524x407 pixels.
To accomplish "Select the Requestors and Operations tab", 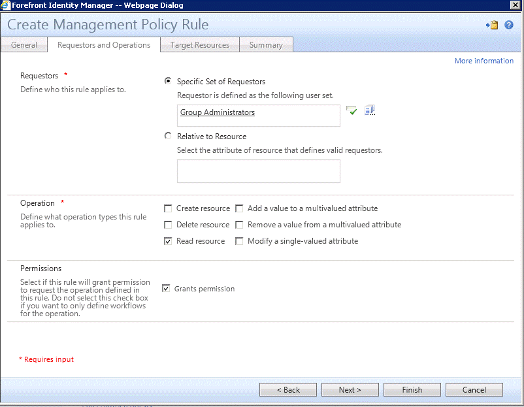I will click(104, 45).
